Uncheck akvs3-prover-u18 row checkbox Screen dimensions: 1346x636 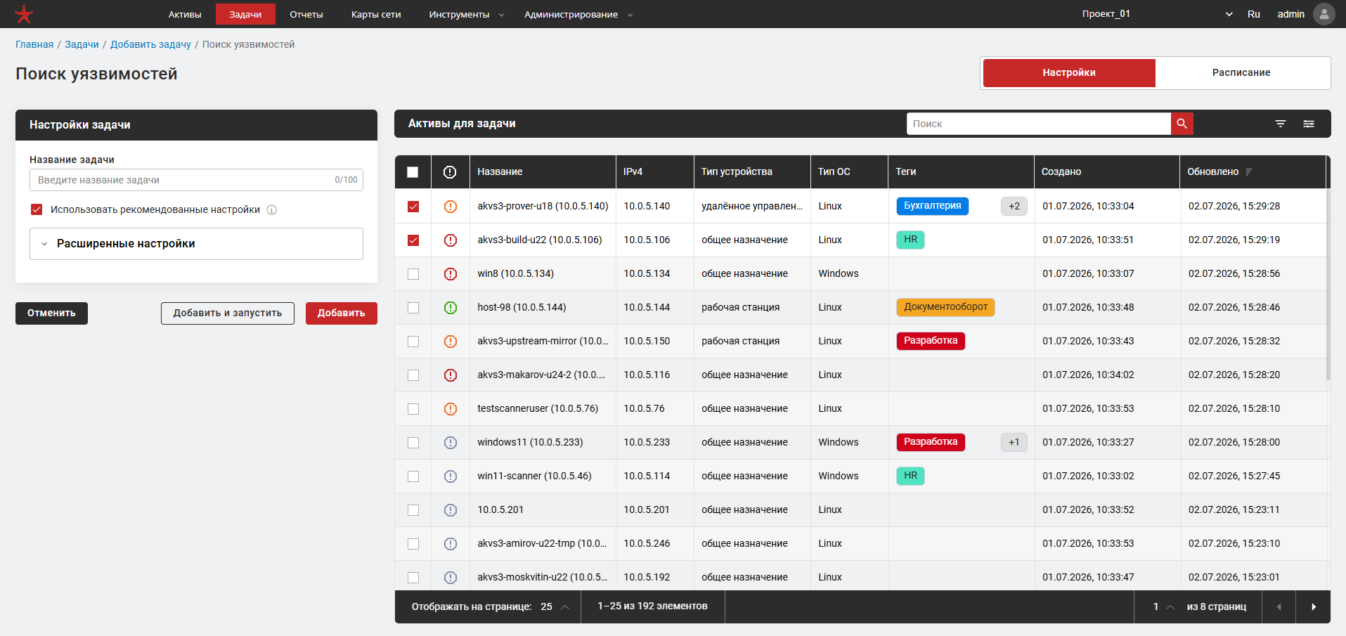(x=413, y=207)
